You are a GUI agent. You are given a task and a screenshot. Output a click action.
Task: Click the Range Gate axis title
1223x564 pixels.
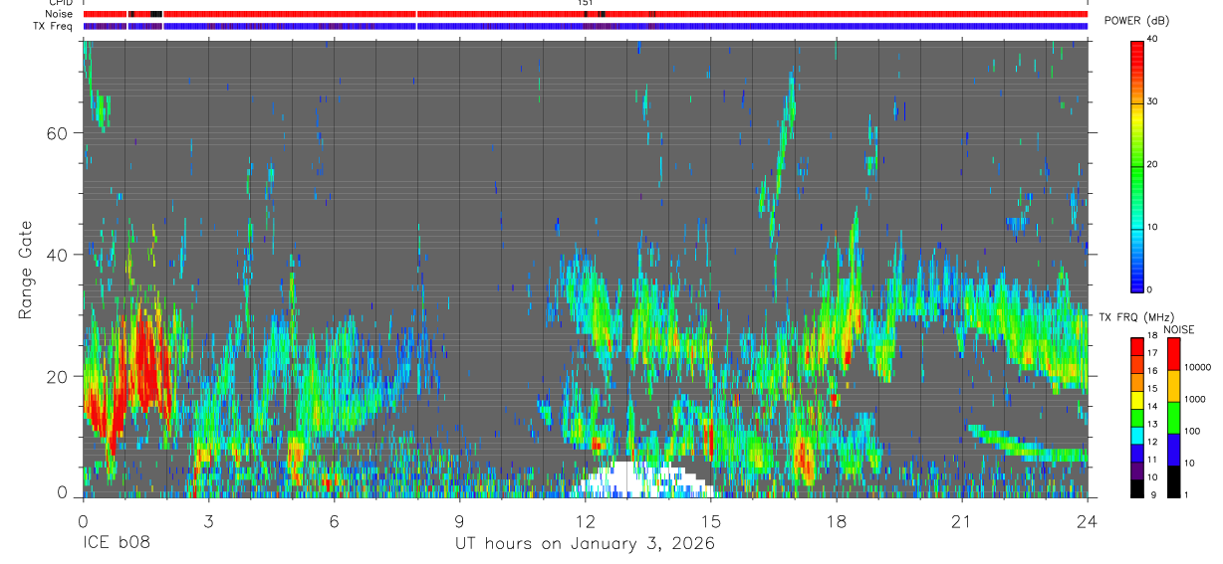tap(27, 269)
